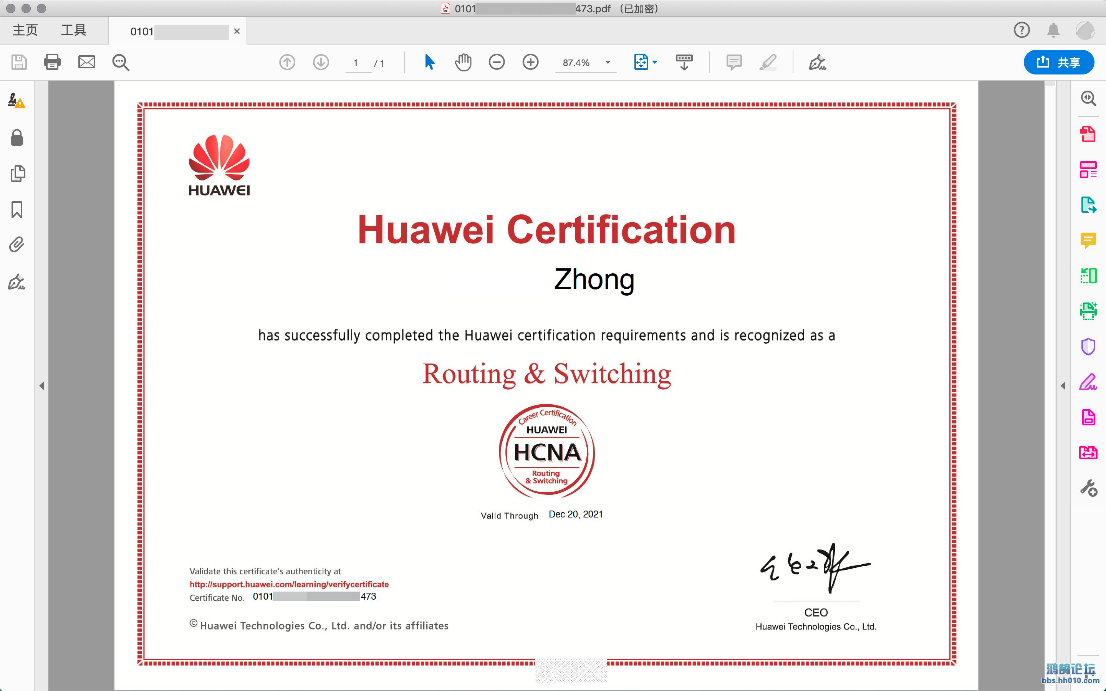Click the fit page view icon
The width and height of the screenshot is (1106, 691).
pyautogui.click(x=641, y=62)
